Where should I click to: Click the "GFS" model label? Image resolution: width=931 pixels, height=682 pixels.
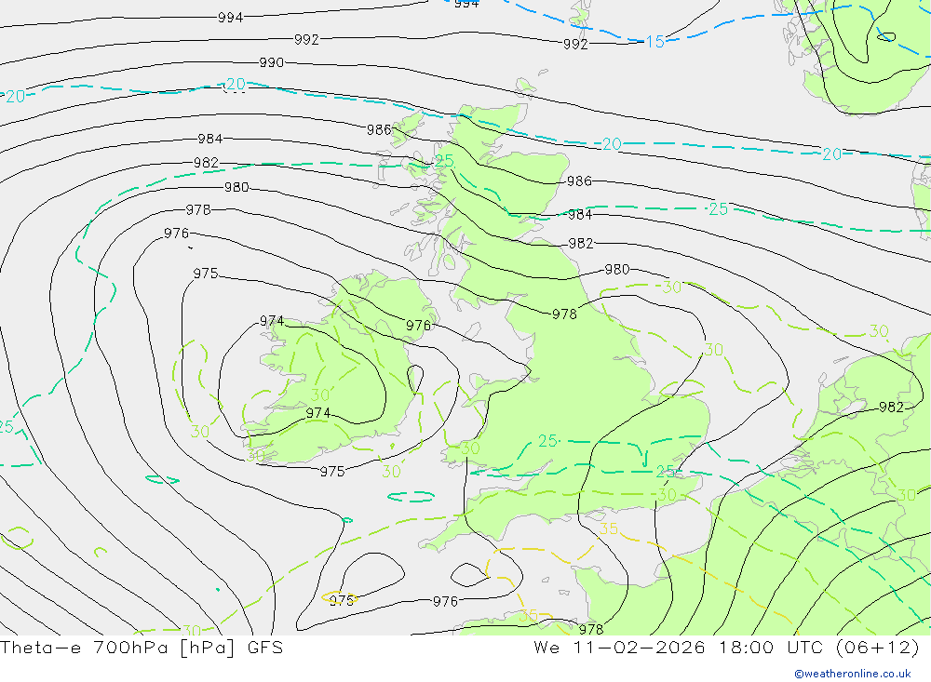[264, 647]
